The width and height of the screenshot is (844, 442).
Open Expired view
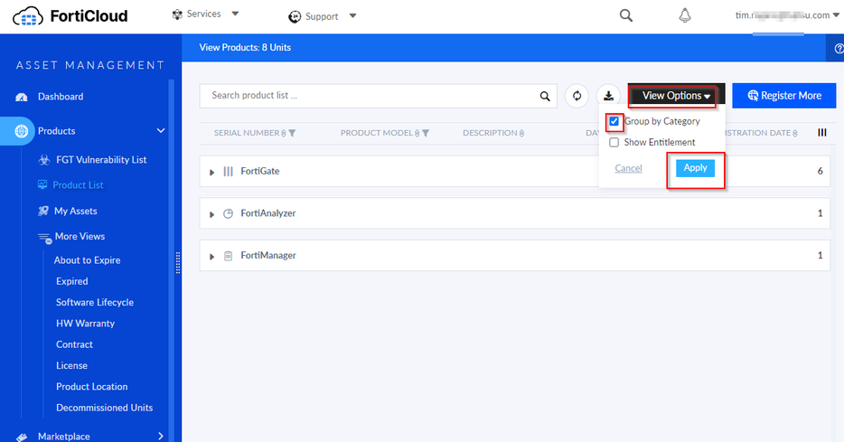point(71,281)
